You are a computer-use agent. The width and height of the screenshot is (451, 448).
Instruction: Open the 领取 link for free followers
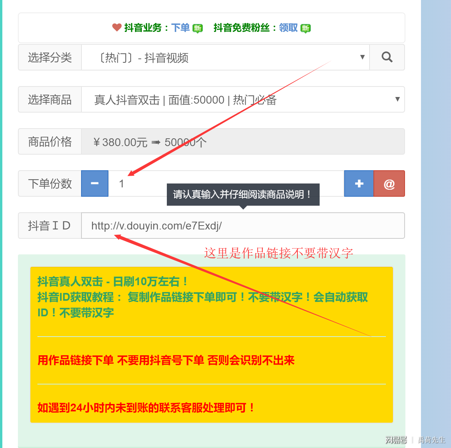[x=288, y=28]
